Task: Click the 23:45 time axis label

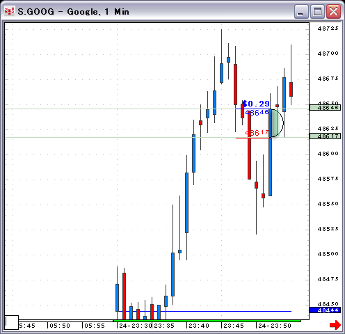Action: click(234, 326)
